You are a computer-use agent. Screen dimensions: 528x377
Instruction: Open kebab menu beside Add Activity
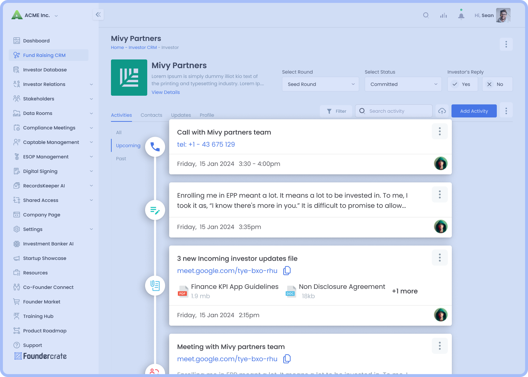click(506, 111)
